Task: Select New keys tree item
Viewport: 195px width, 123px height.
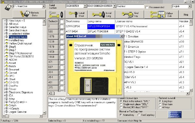Action: (17, 21)
